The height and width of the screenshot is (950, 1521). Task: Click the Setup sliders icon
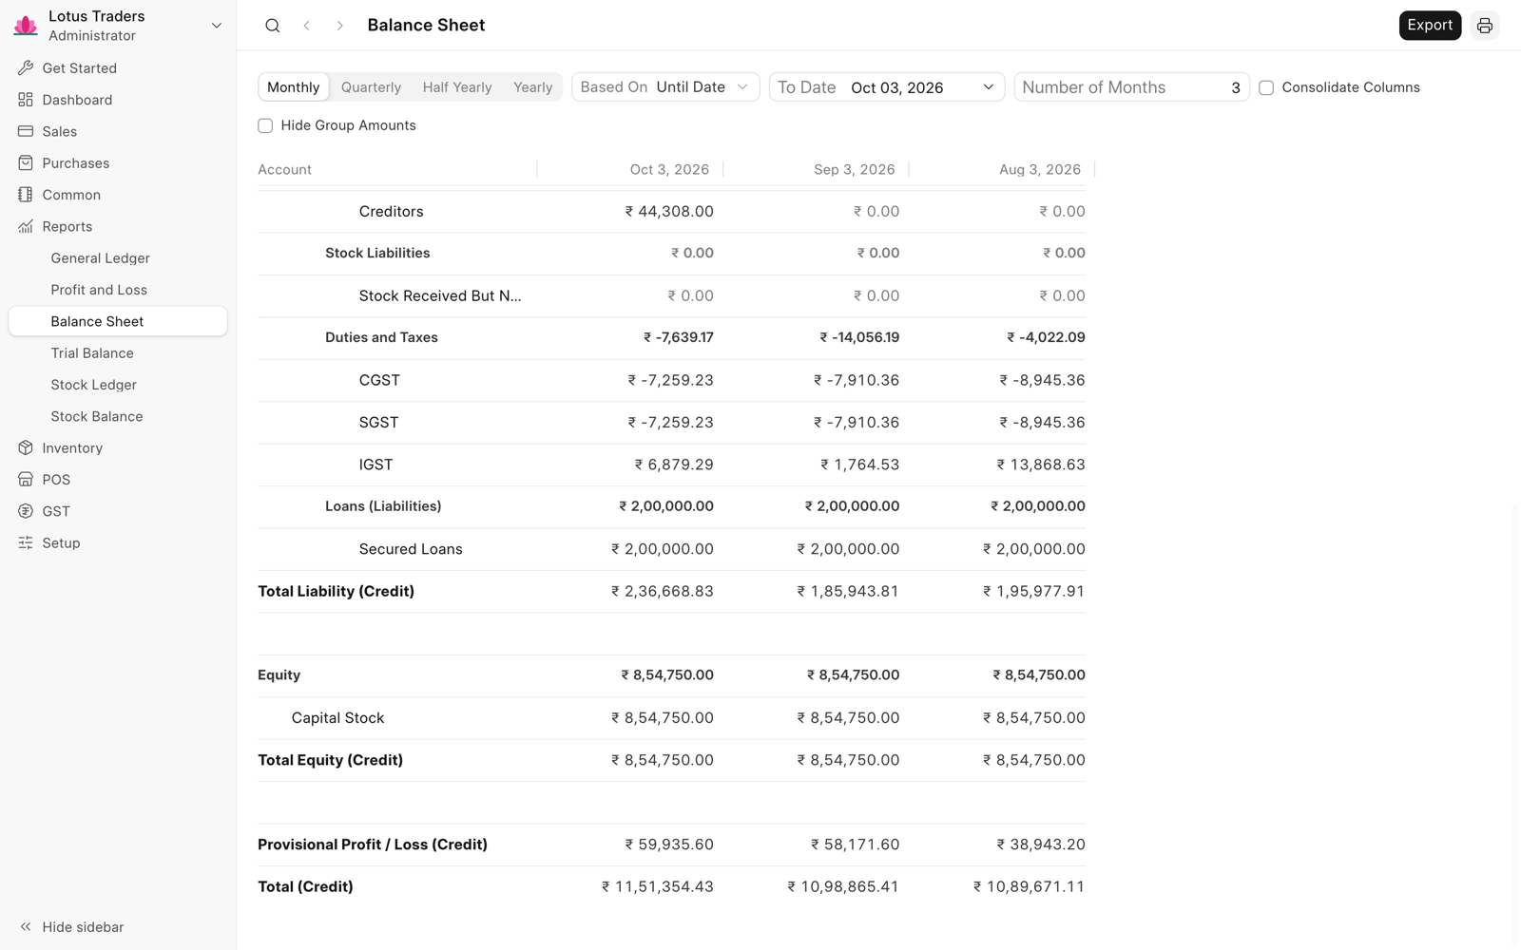coord(26,543)
